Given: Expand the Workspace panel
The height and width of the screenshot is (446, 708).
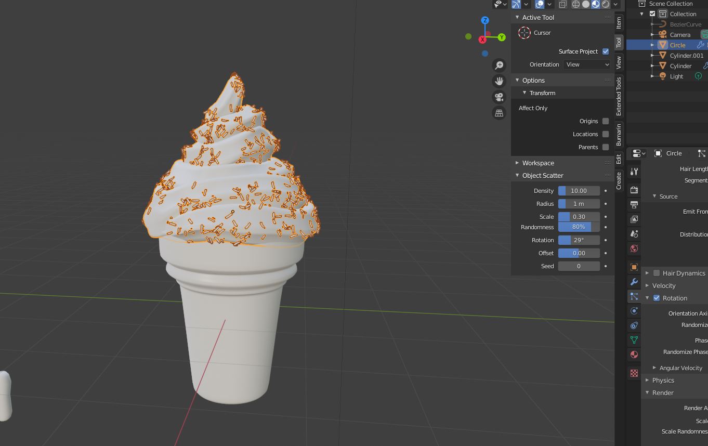Looking at the screenshot, I should [x=517, y=163].
